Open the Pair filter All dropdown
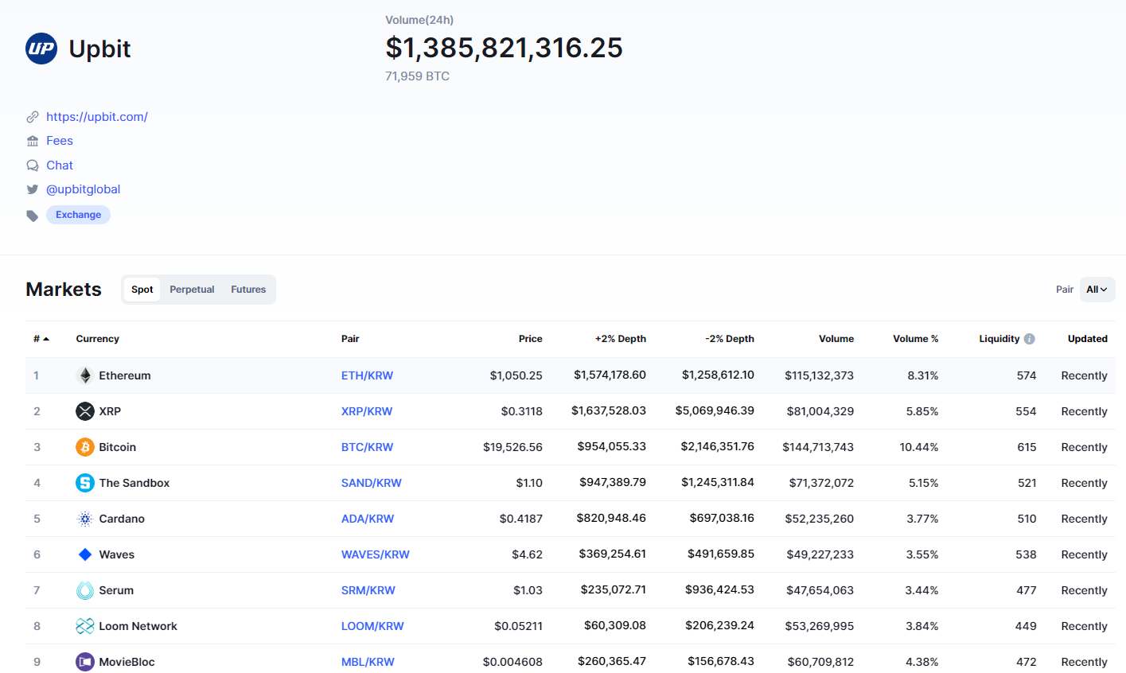 (x=1097, y=290)
